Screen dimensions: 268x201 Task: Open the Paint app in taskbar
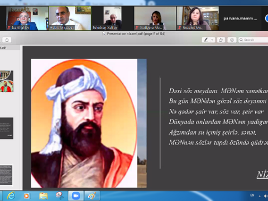pyautogui.click(x=92, y=196)
